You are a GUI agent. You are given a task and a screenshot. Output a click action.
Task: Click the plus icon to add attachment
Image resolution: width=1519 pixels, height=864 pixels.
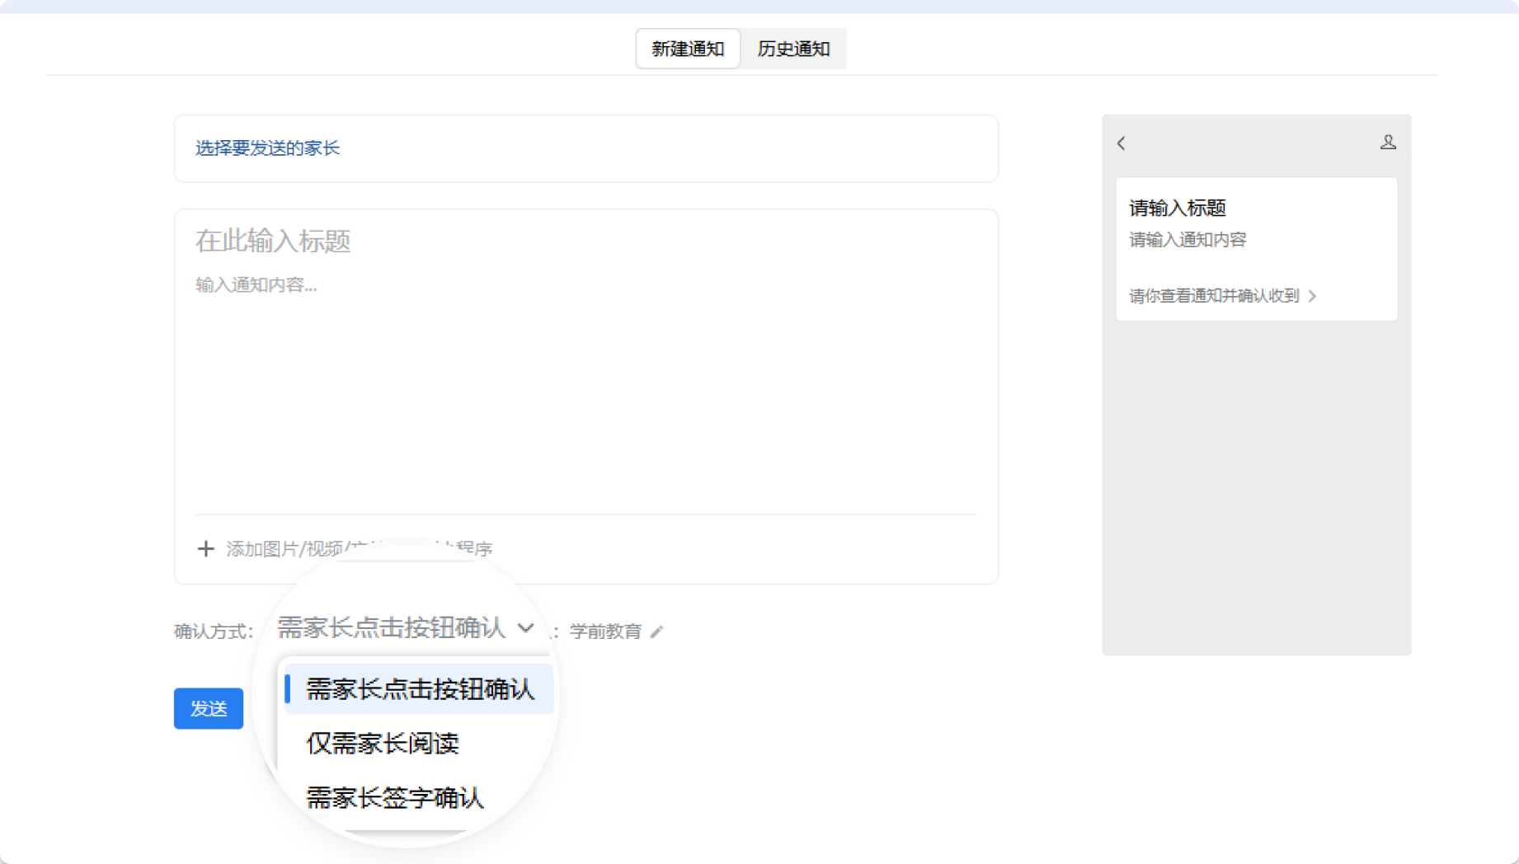[205, 549]
